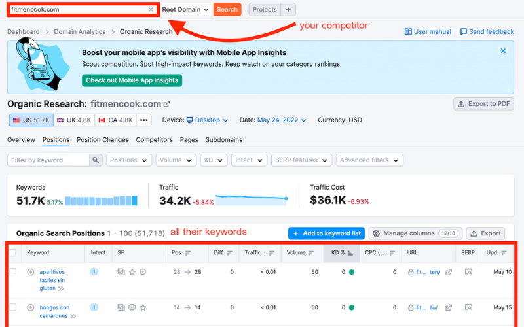Add 'aperitivos faciles sin gluten' keyword via plus icon

click(x=30, y=272)
